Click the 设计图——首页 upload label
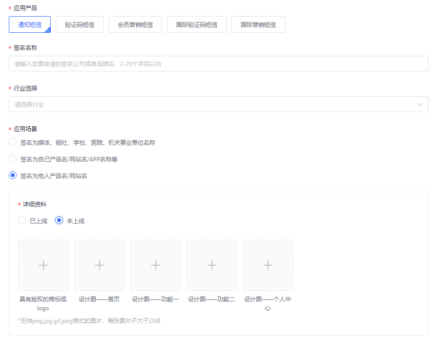 pyautogui.click(x=99, y=299)
